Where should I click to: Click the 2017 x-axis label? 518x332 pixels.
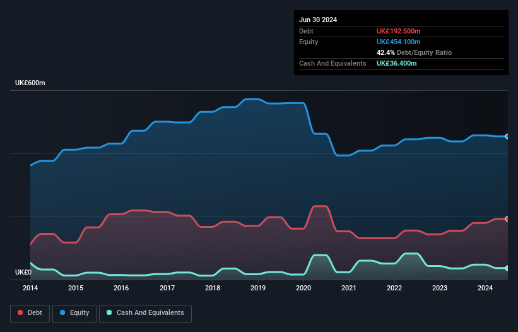167,288
